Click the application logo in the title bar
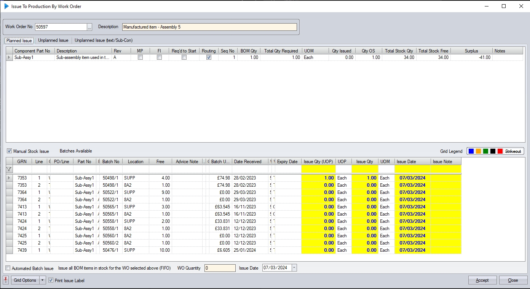The height and width of the screenshot is (289, 530). tap(6, 6)
